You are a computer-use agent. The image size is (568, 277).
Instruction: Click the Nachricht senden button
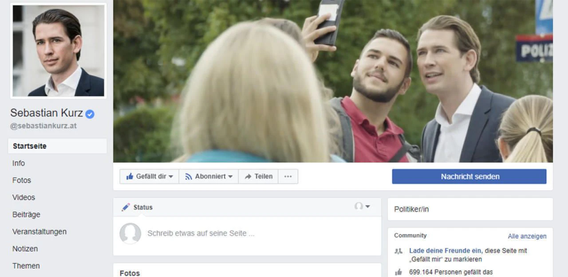tap(469, 176)
